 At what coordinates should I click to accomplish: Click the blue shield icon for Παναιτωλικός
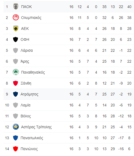pyautogui.click(x=16, y=138)
